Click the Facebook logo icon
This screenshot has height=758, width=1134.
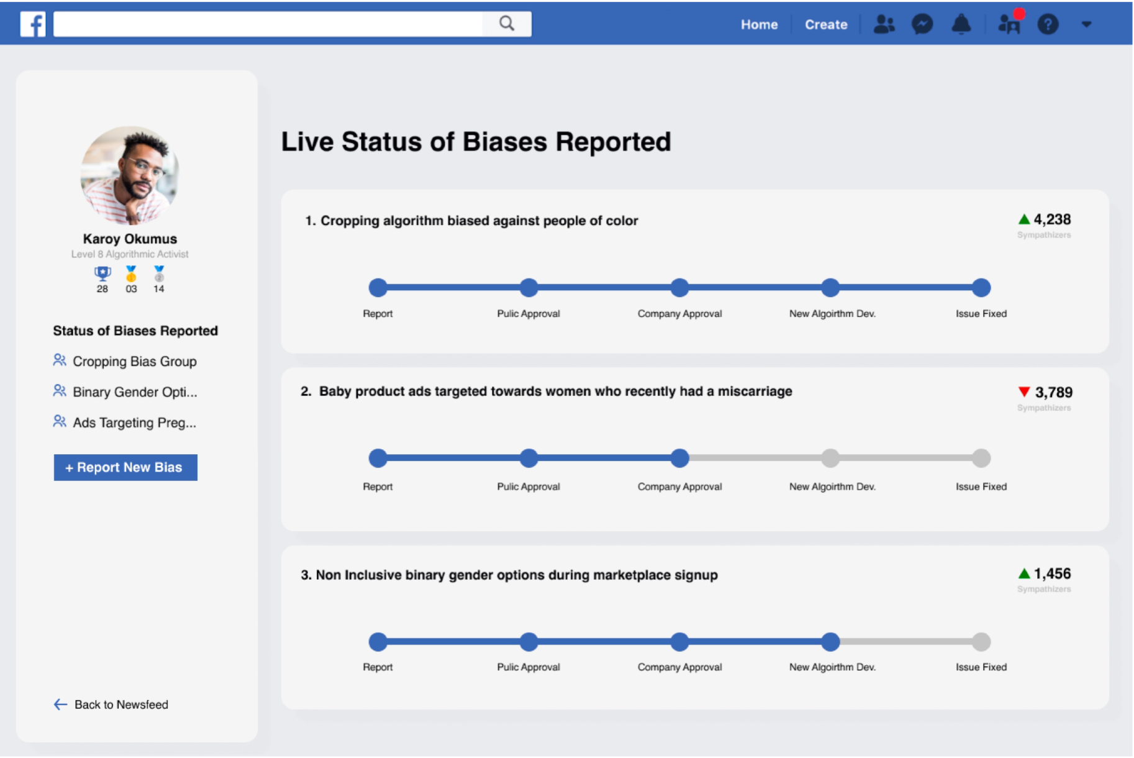(33, 24)
